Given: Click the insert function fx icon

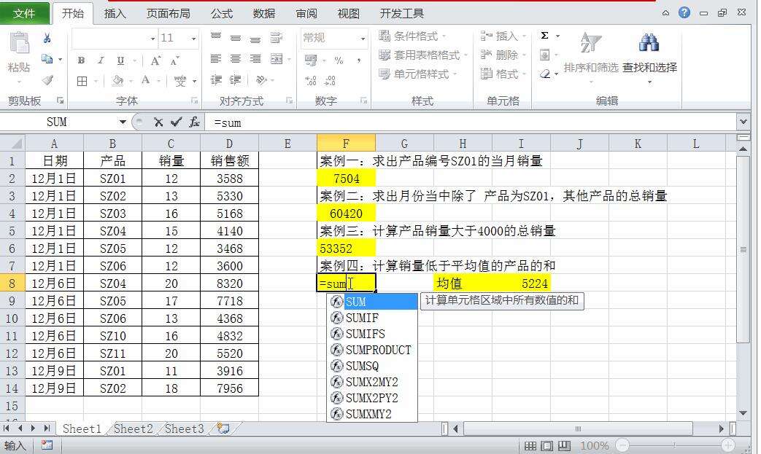Looking at the screenshot, I should 195,122.
